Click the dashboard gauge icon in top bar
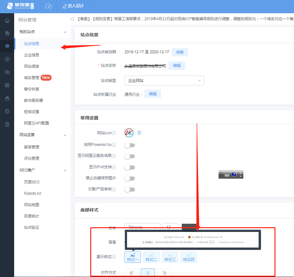 point(48,6)
